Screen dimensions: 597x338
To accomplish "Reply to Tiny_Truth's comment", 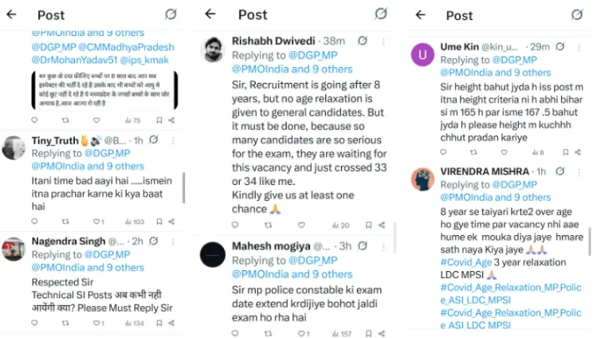I will pos(33,222).
